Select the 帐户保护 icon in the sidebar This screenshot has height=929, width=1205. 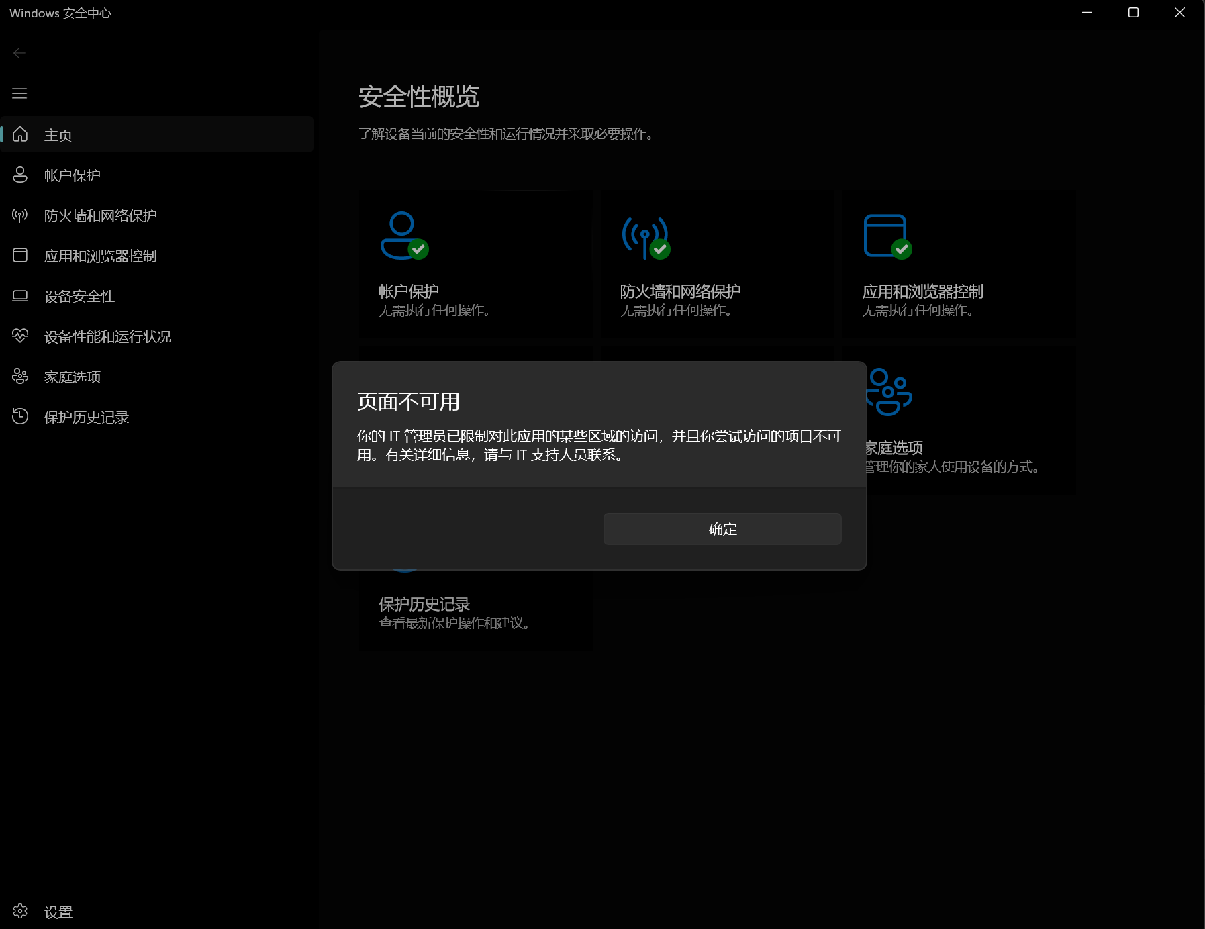pyautogui.click(x=19, y=175)
